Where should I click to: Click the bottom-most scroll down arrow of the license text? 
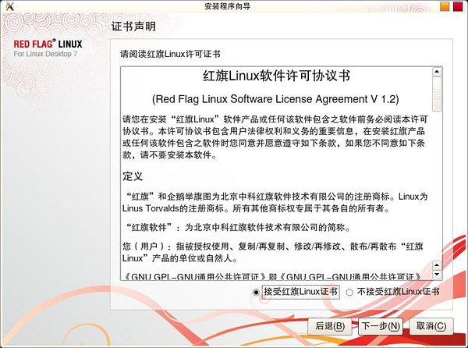tap(437, 275)
